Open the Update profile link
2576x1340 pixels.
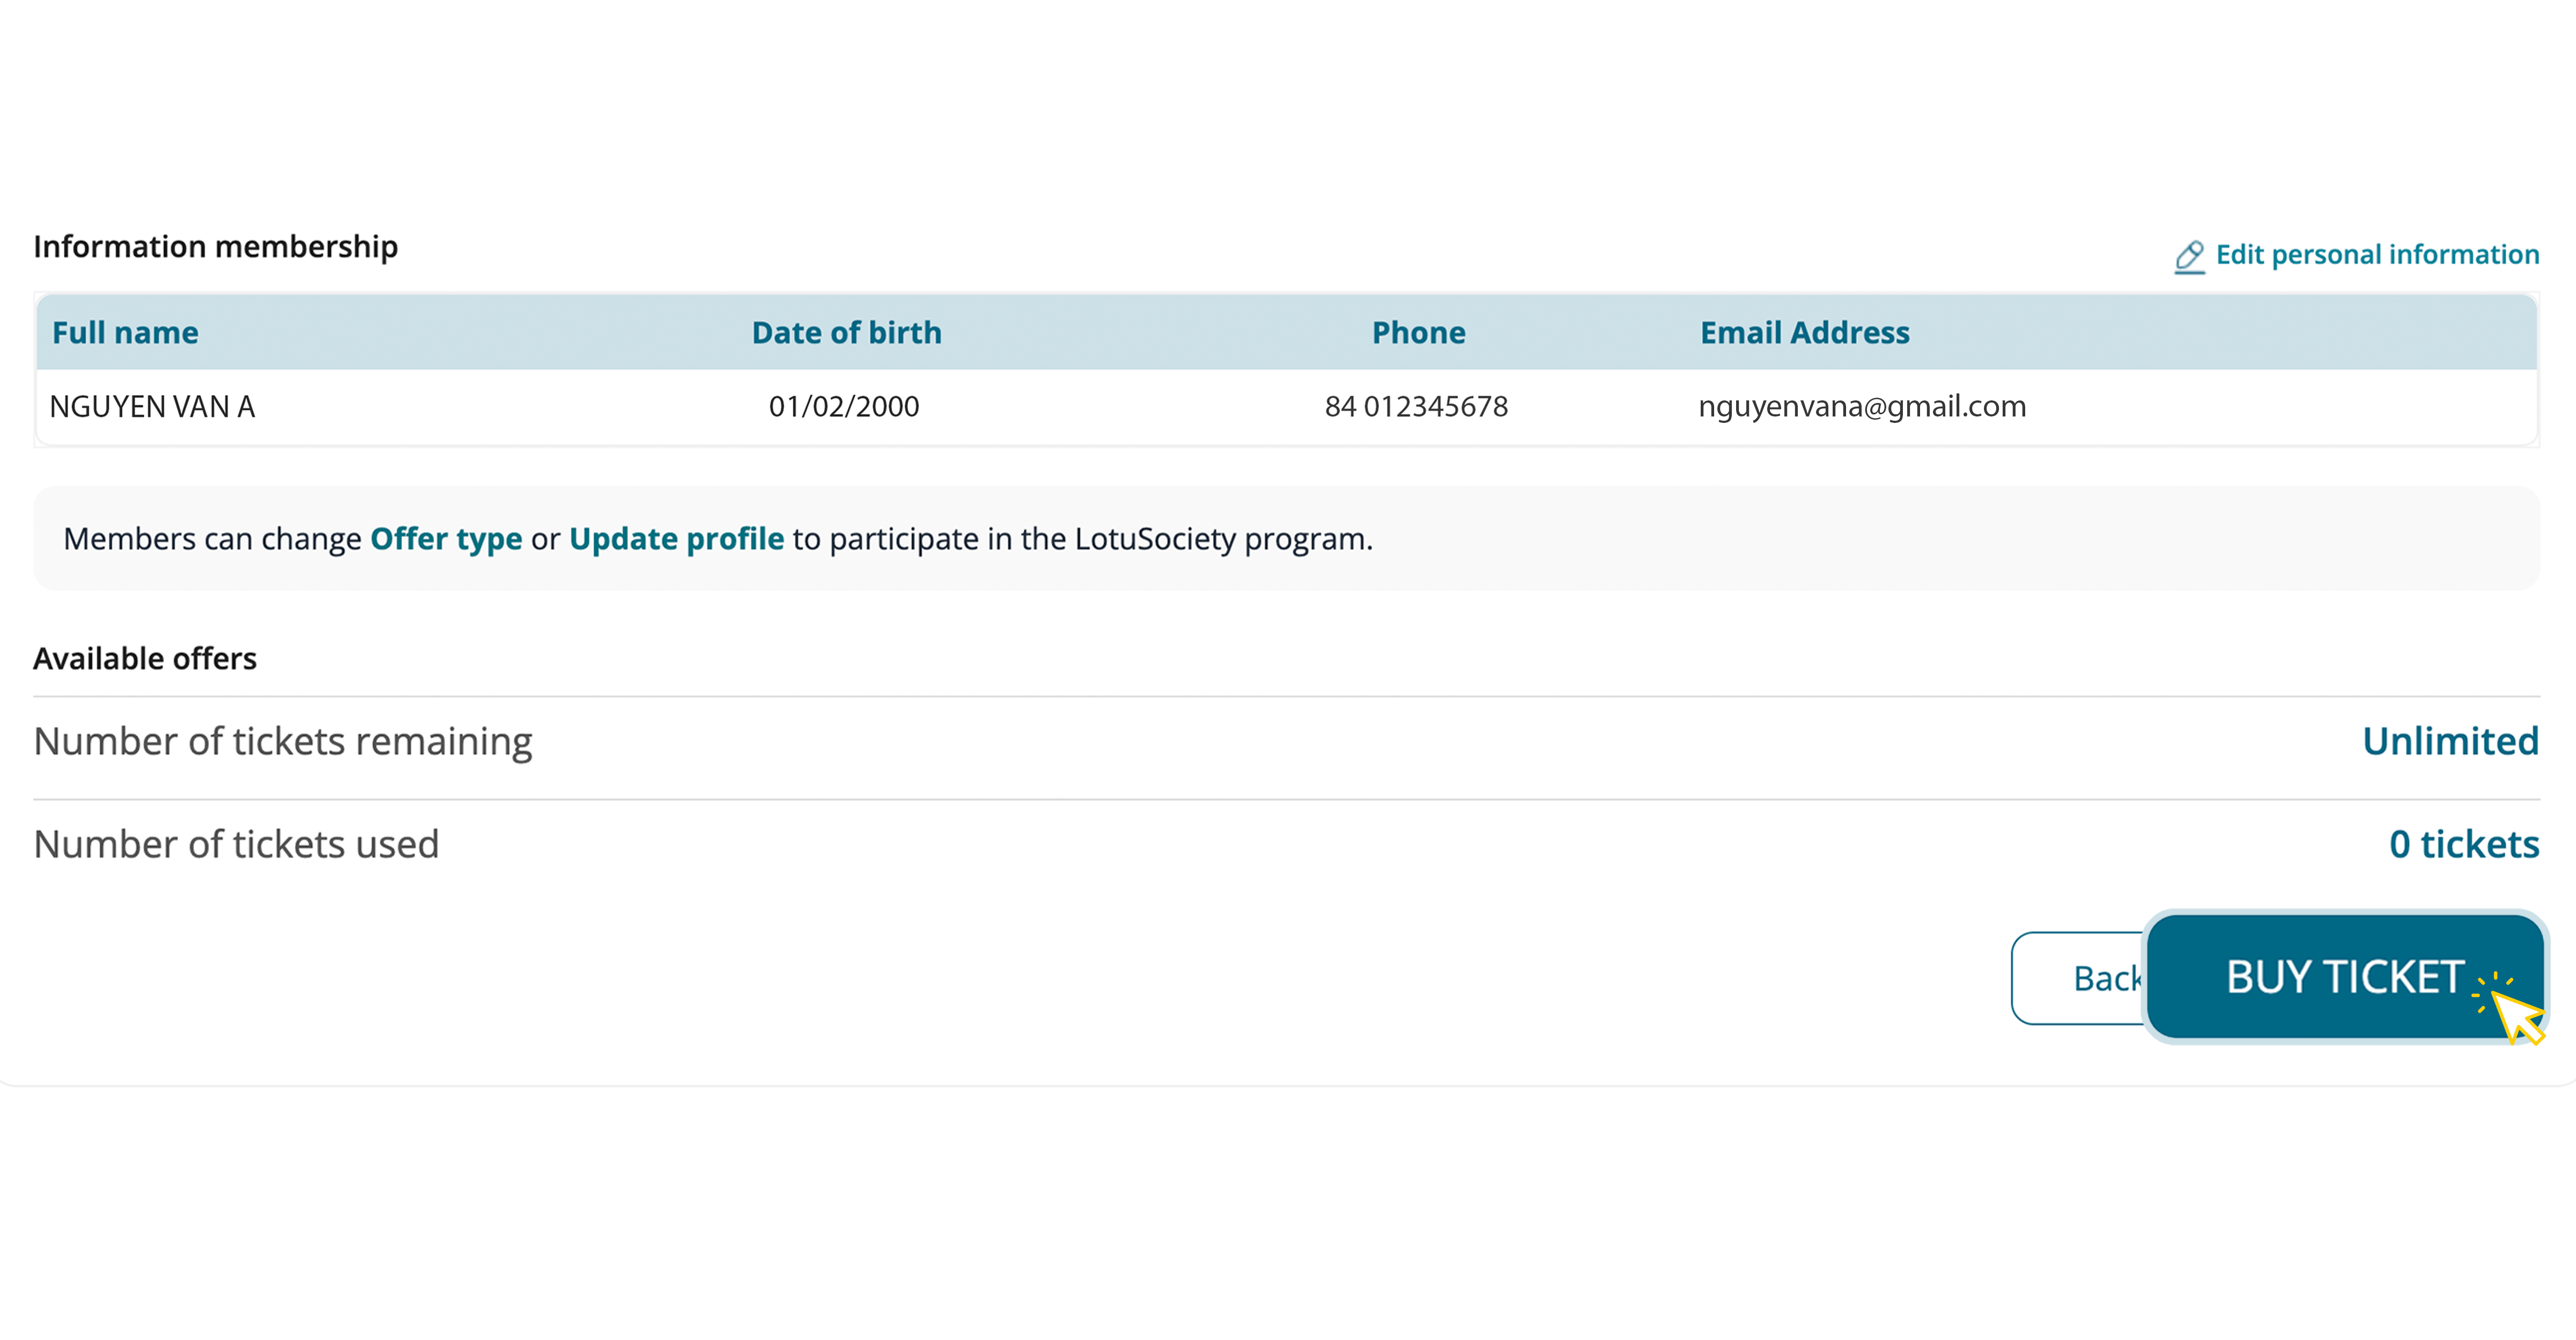[x=676, y=539]
